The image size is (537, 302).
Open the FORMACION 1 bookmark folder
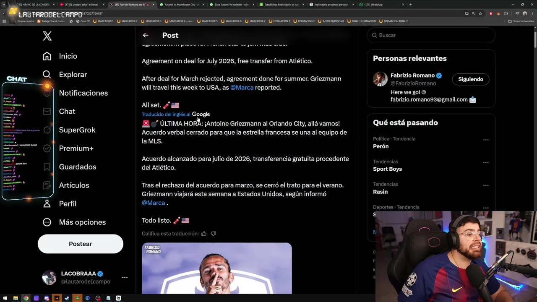coord(279,21)
